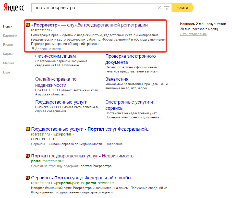Expand the dropdown arrow next to rosreestr.ru
Viewport: 232px width, 198px height.
coord(52,30)
